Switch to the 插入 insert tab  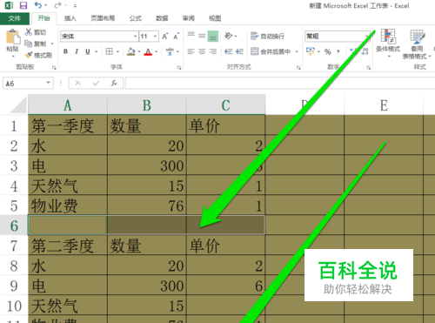(70, 18)
